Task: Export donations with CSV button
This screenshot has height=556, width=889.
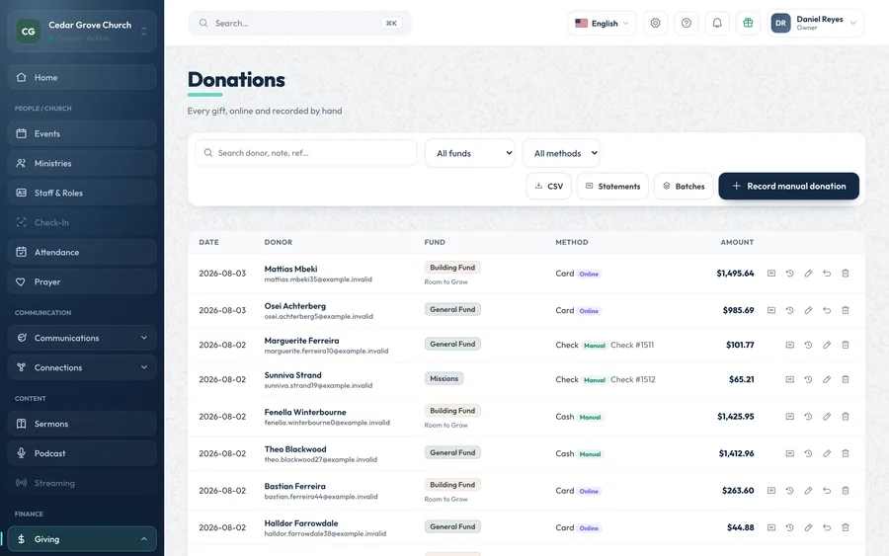Action: pos(549,186)
